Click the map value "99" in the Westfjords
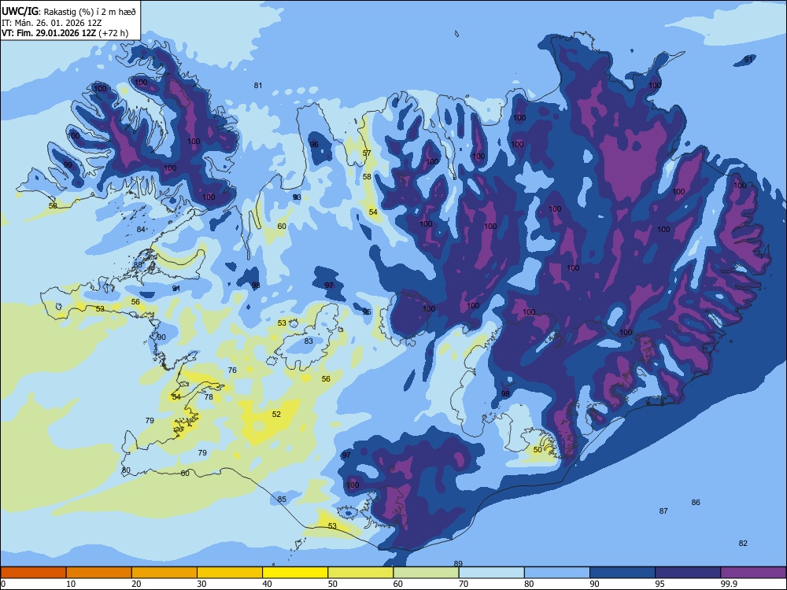This screenshot has height=590, width=787. pos(68,164)
